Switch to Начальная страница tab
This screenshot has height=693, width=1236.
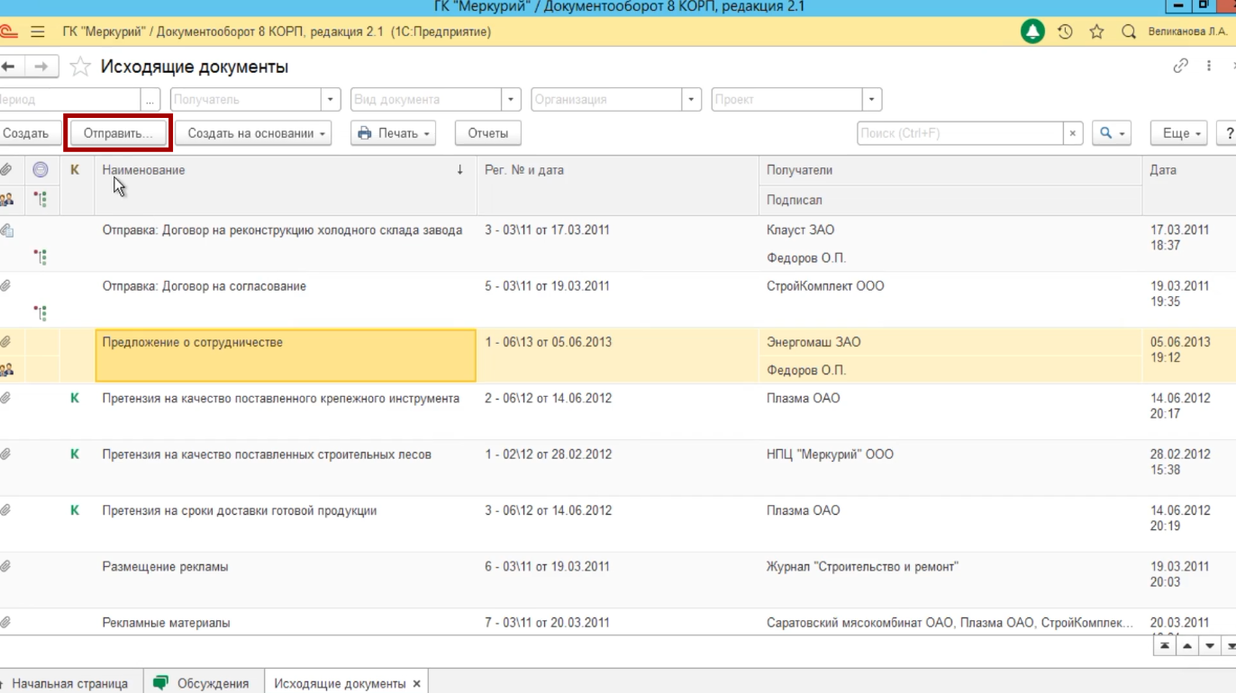click(x=70, y=684)
